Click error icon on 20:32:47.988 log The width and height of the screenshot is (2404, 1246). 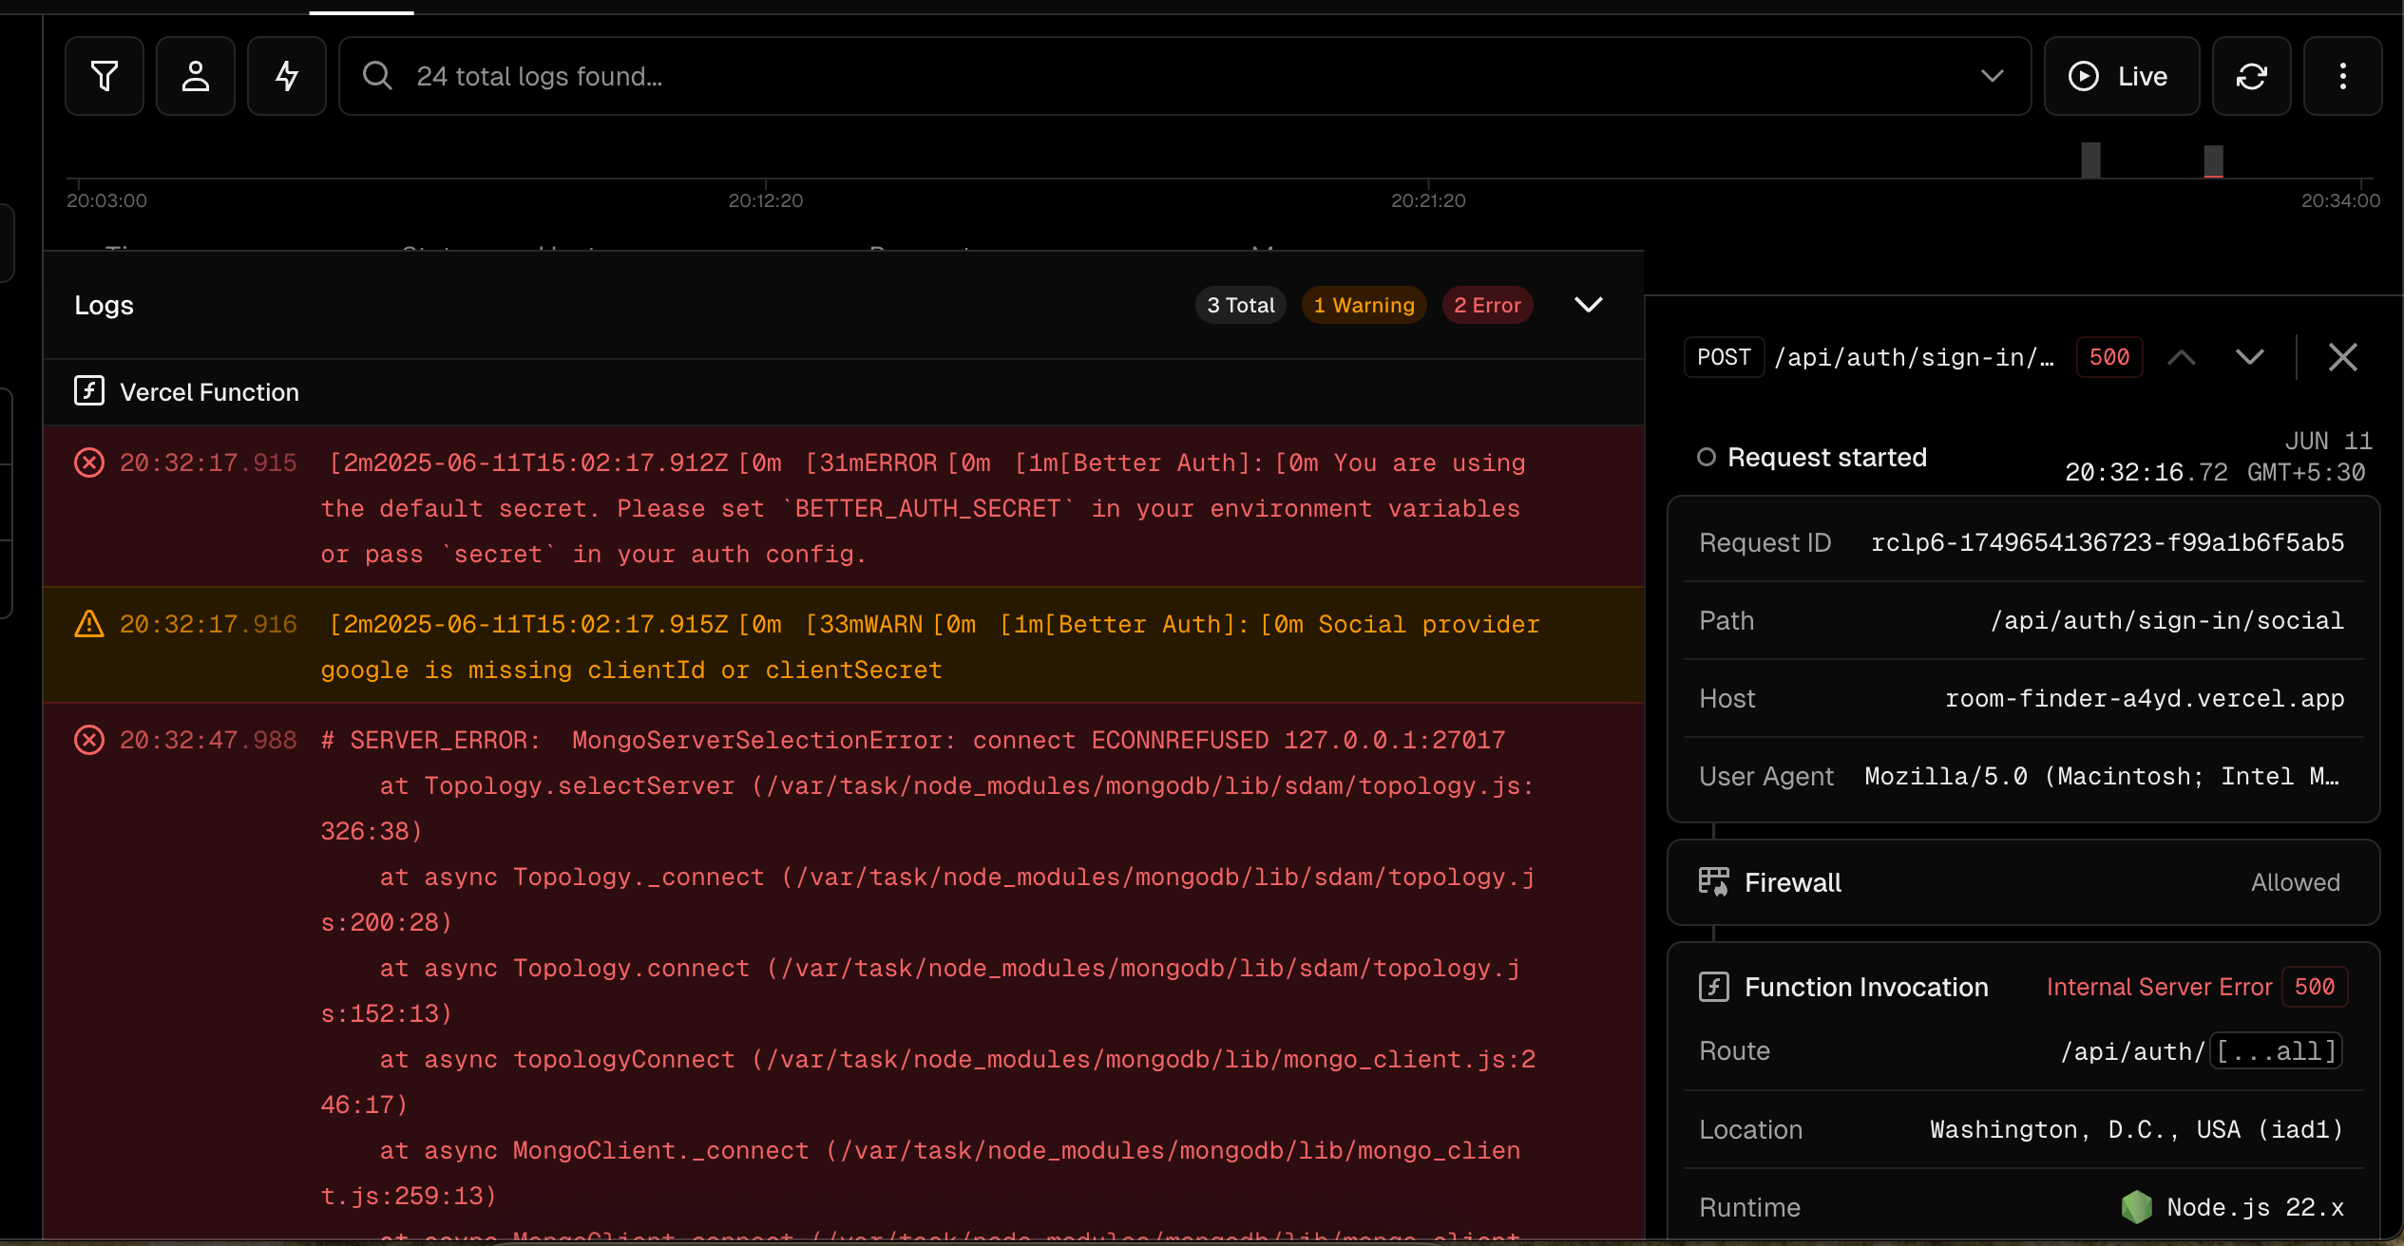[89, 740]
